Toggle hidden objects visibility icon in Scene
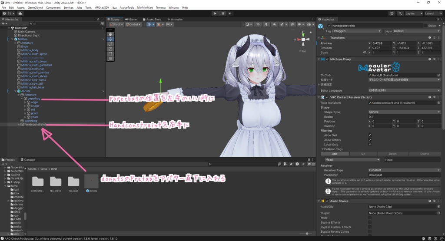Screen dimensions: 445x241 click(292, 24)
